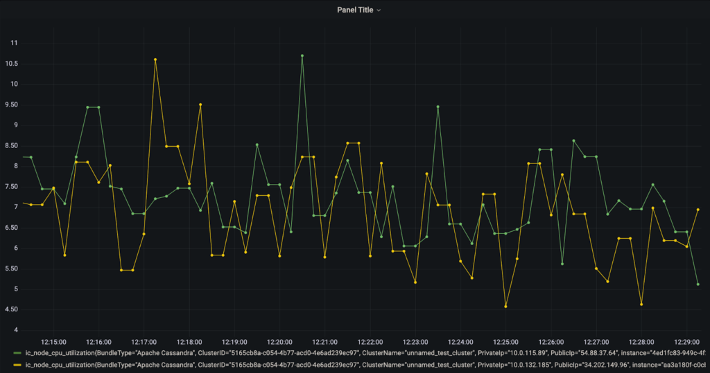710x373 pixels.
Task: Click the yellow legend color swatch
Action: 17,364
